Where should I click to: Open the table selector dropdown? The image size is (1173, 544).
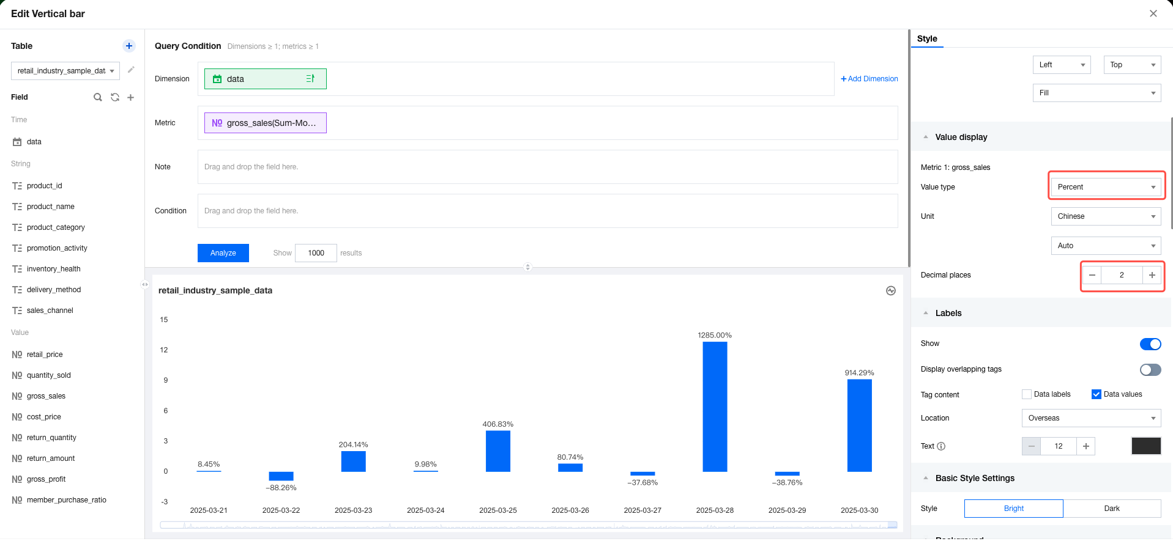click(x=65, y=71)
